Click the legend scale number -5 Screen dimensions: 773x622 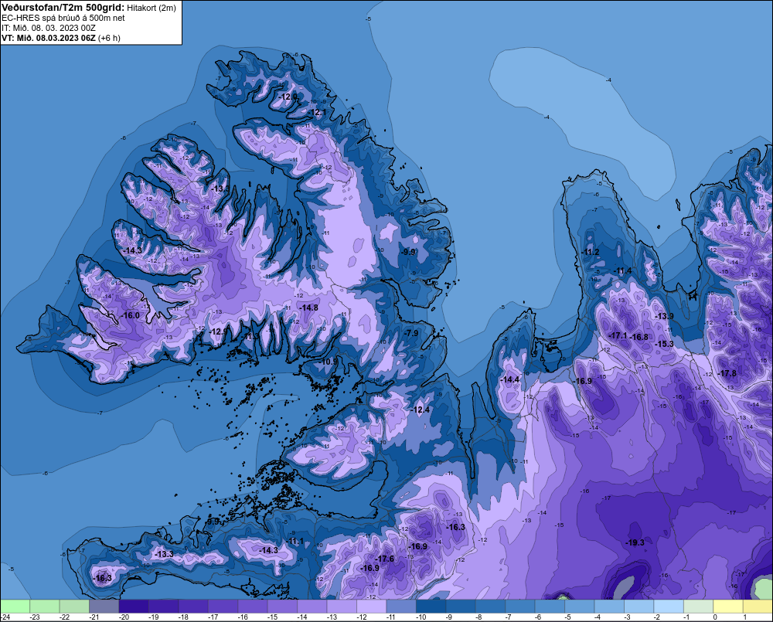[x=567, y=617]
